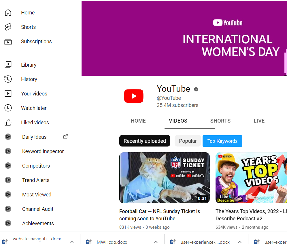Click the Subscriptions icon
The height and width of the screenshot is (244, 287).
point(8,42)
